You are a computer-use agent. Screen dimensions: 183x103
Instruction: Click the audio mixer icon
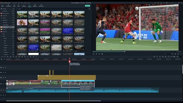pos(163,57)
